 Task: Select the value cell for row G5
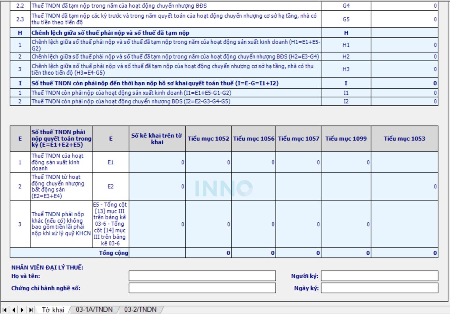click(x=404, y=19)
